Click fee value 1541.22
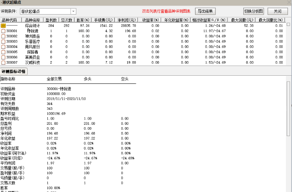292x192 pixels. click(106, 26)
